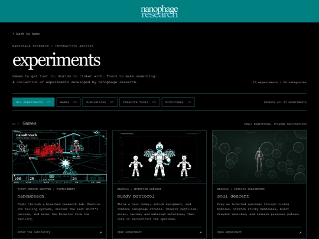Viewport: 319px width, 239px height.
Task: Click arrow icon on buddy protocol card
Action: point(201,233)
